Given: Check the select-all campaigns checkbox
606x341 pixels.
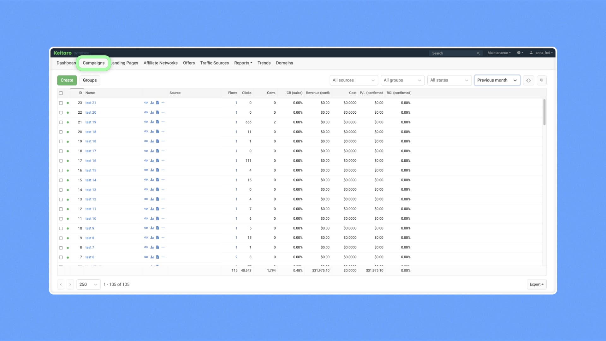Looking at the screenshot, I should click(61, 93).
